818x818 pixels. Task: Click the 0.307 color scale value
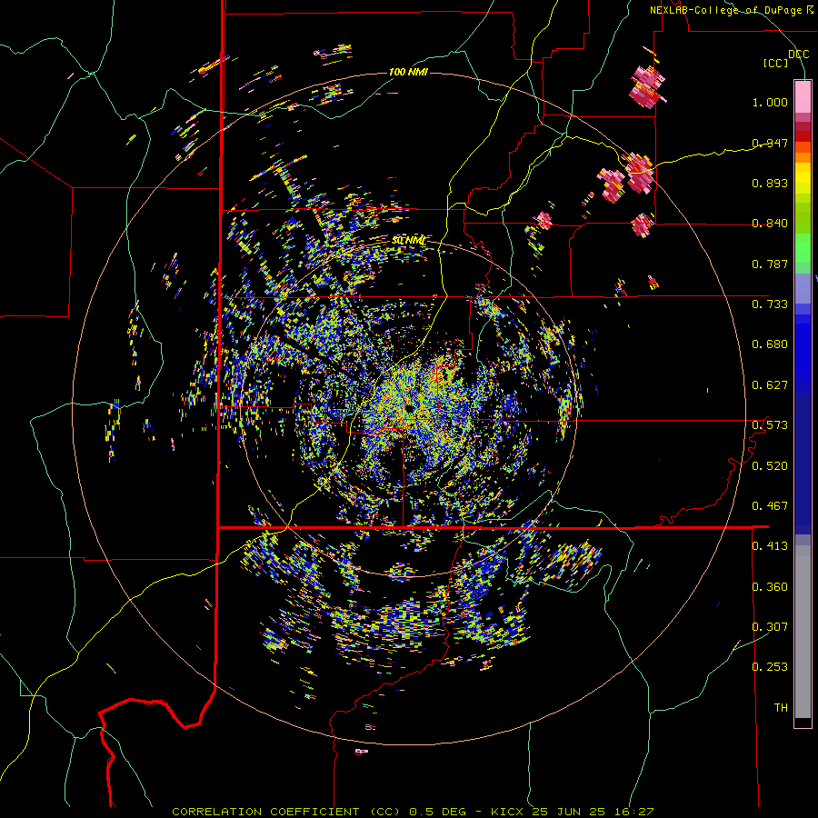770,627
